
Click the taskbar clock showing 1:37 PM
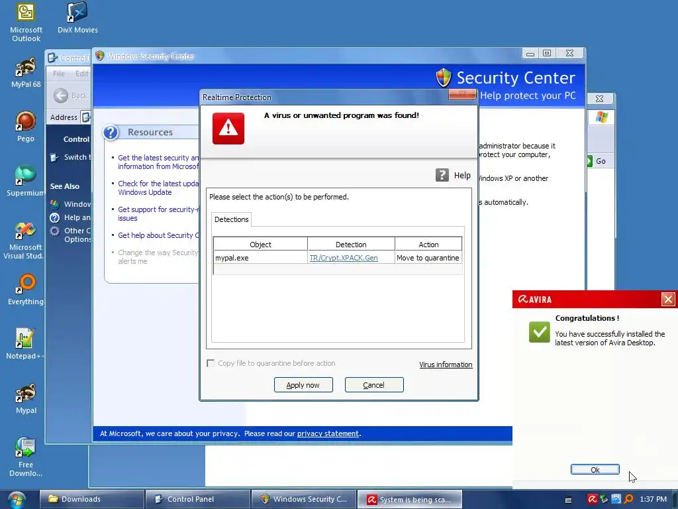pos(653,499)
